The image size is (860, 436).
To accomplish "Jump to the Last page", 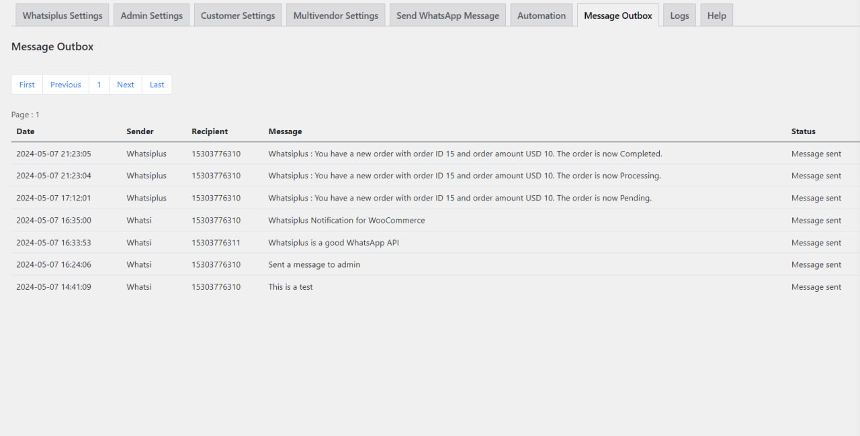I will point(157,84).
